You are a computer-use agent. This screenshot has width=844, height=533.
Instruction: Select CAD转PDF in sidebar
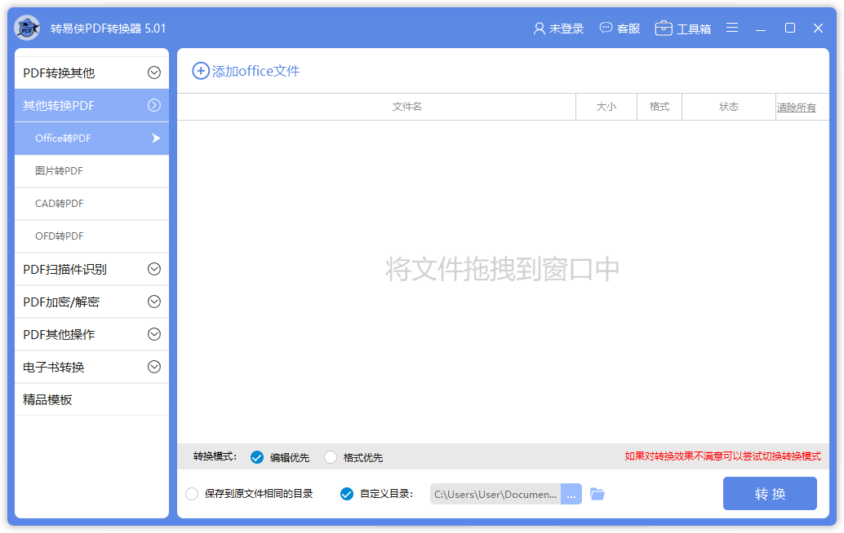coord(91,204)
